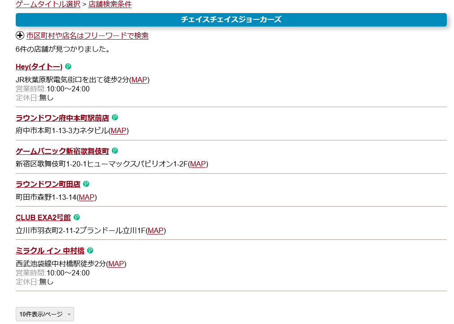
Task: Open the 10件表示/ページ dropdown
Action: click(x=45, y=314)
